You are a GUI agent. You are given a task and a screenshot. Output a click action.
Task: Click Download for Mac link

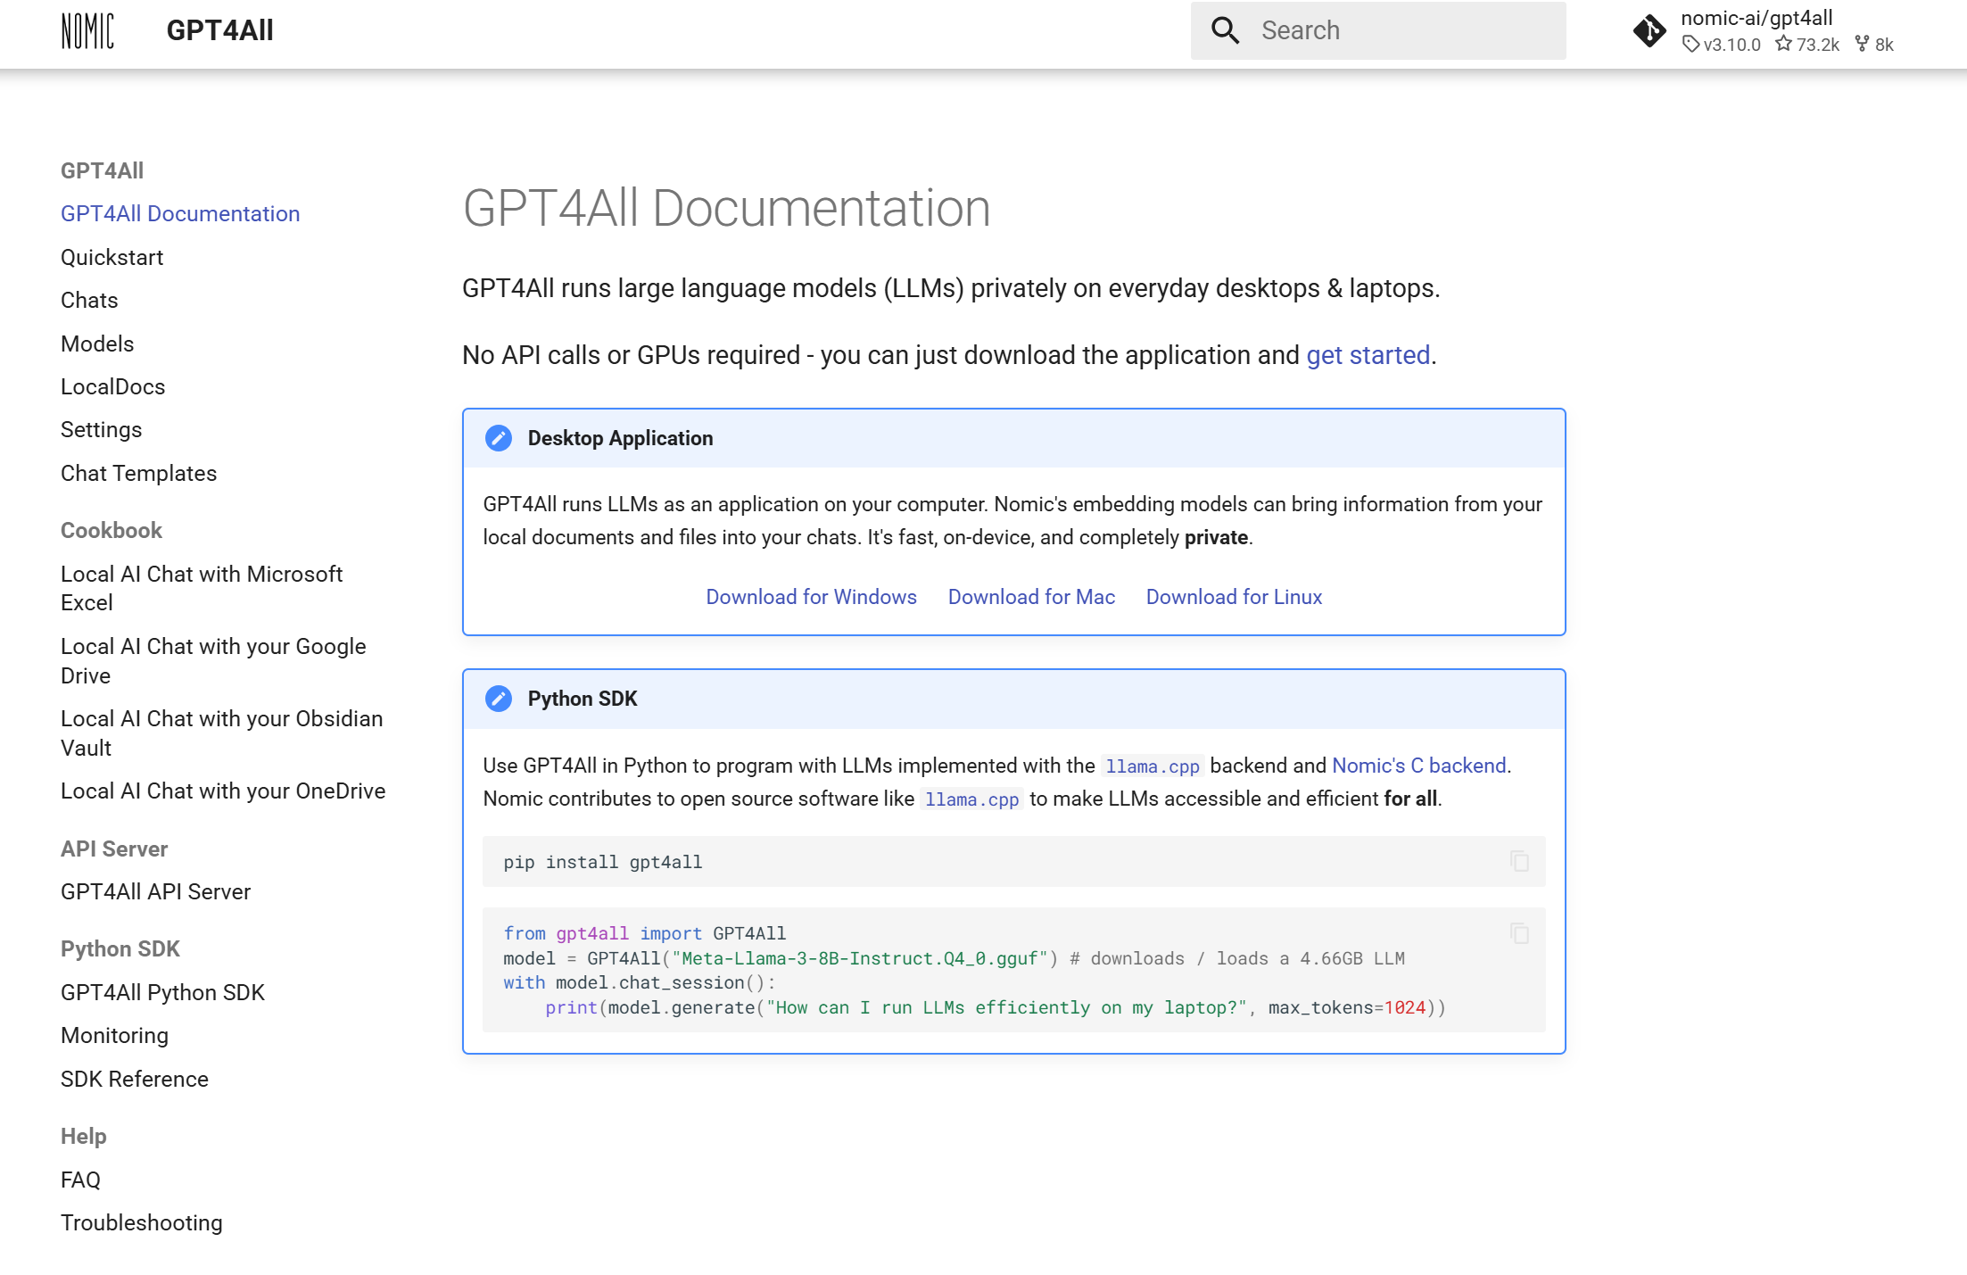click(x=1031, y=597)
